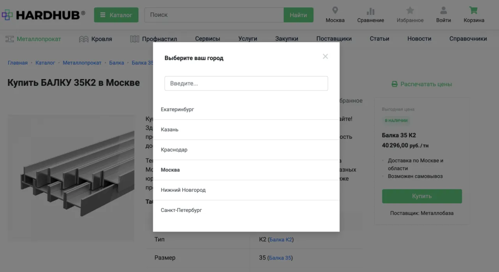
Task: Follow the Балка К2 link
Action: pyautogui.click(x=281, y=240)
